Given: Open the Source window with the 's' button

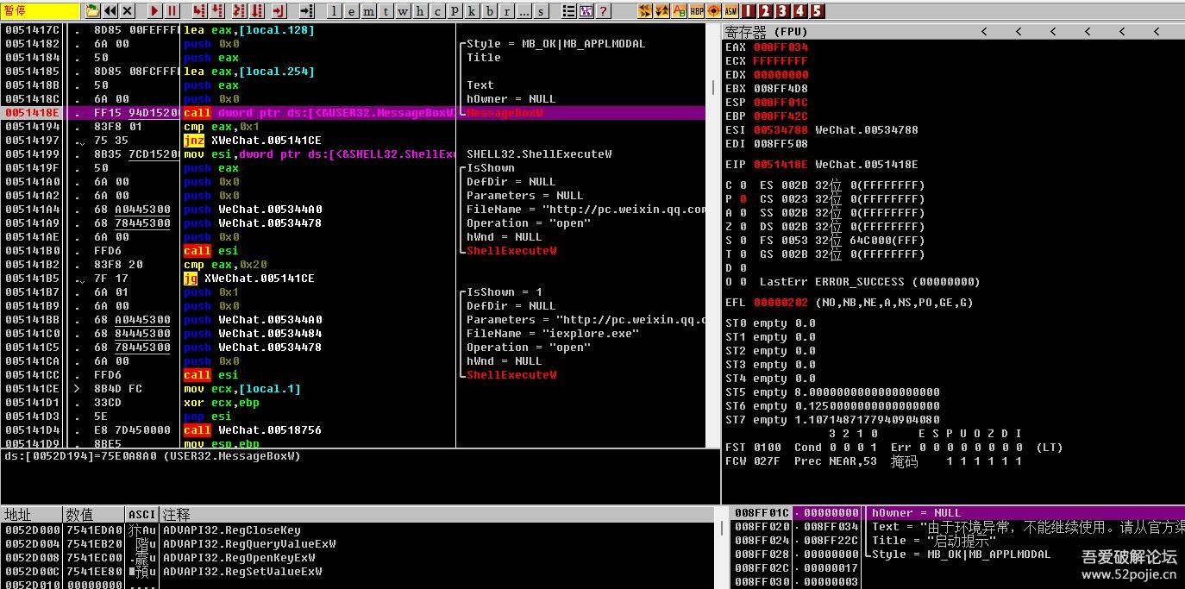Looking at the screenshot, I should (542, 11).
